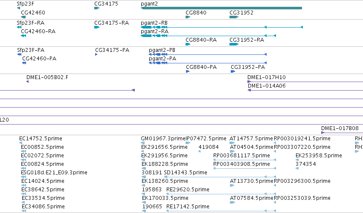
Task: Click the pgant2-PA coding sequence
Action: (x=208, y=63)
